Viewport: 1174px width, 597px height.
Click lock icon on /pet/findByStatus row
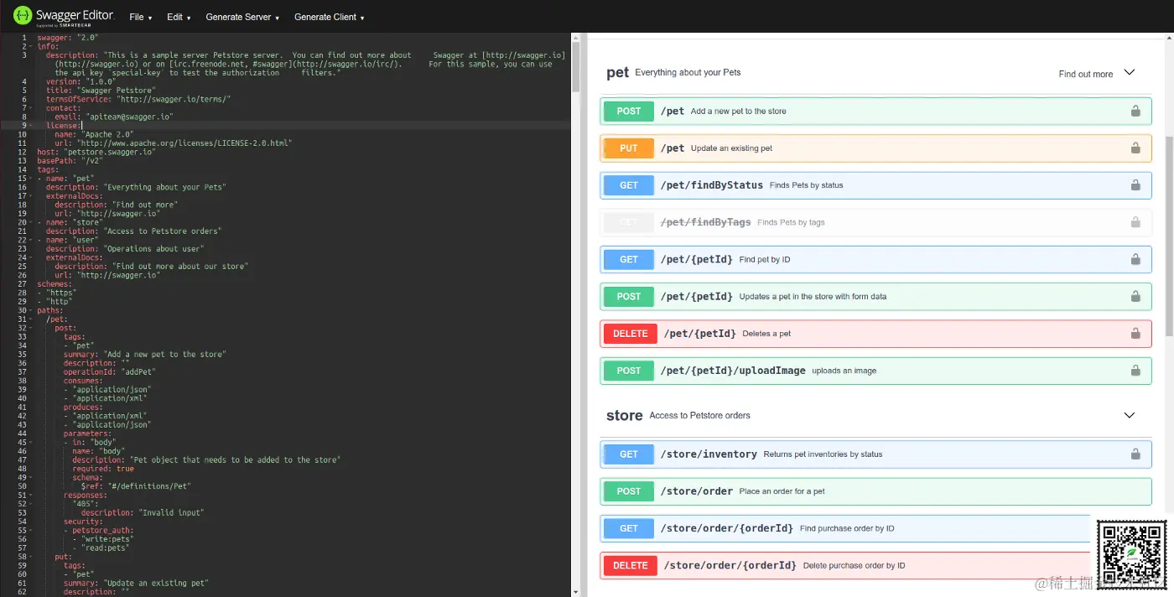click(1135, 185)
